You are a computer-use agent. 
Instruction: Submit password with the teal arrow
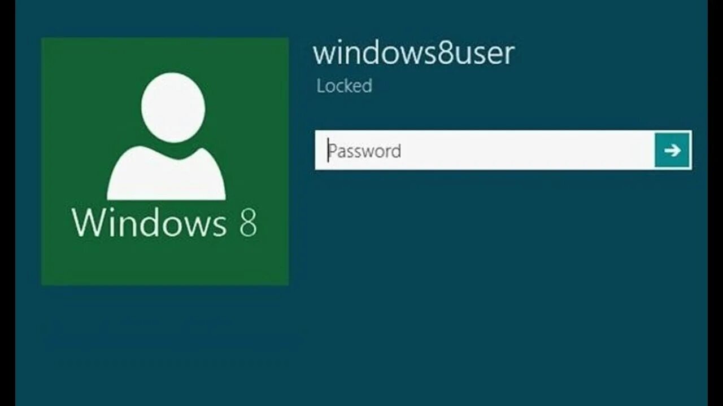click(672, 150)
